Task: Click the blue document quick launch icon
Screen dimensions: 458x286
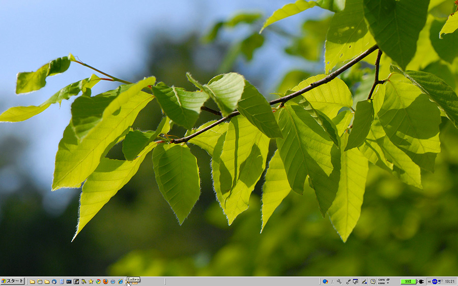Action: coord(62,281)
